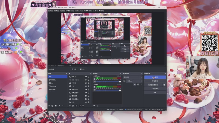Viewport: 219px width, 123px height.
Task: Adjust 桌面音频 volume slider
Action: point(108,90)
